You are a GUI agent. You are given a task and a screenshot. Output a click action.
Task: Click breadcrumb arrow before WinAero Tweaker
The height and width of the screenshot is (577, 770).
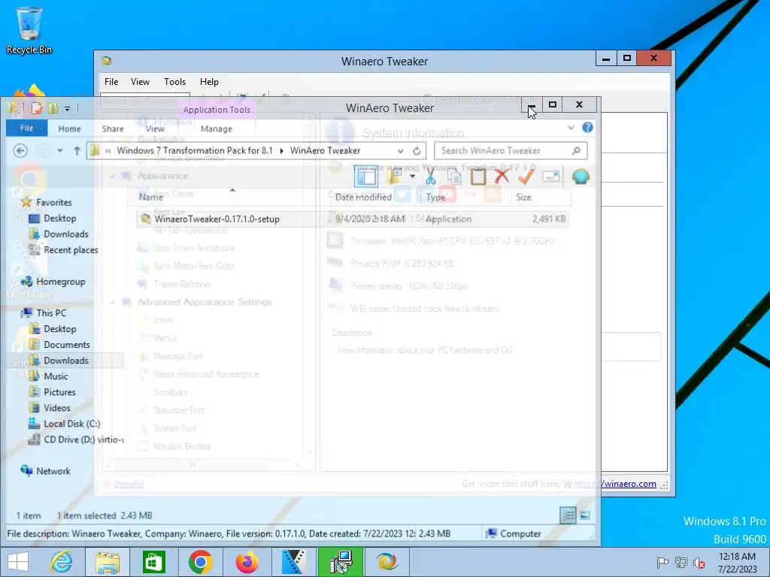(x=281, y=150)
